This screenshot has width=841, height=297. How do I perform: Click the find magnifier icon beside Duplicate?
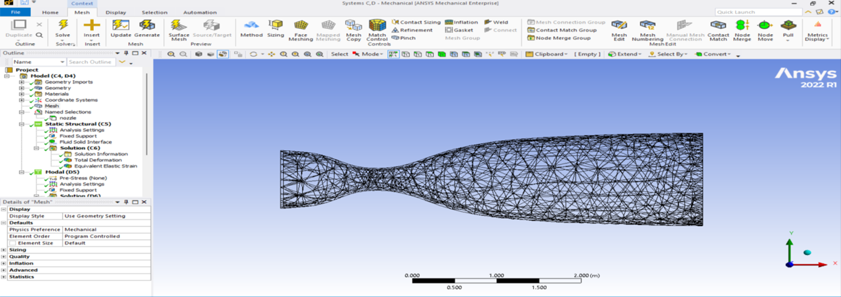39,35
